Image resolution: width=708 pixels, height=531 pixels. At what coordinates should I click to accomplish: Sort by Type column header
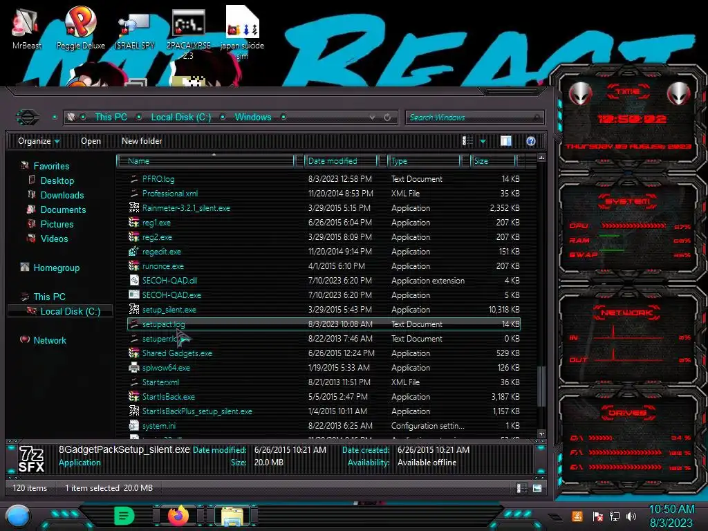[x=424, y=160]
